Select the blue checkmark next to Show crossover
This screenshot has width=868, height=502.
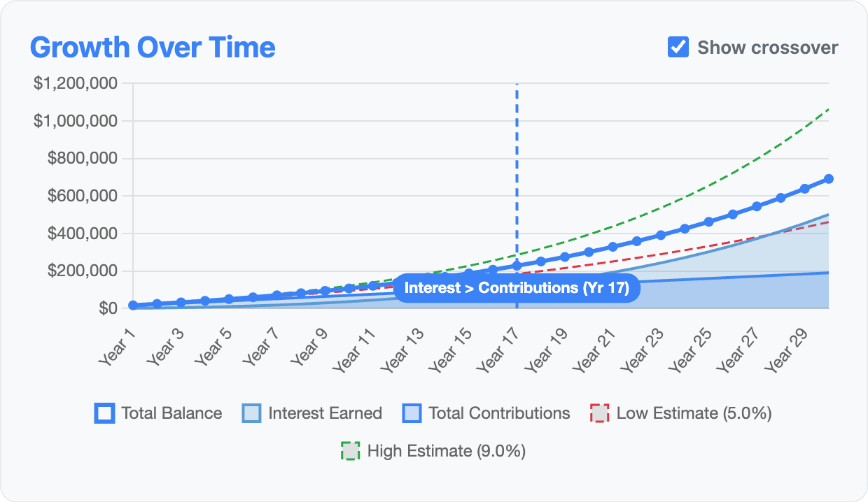[677, 48]
